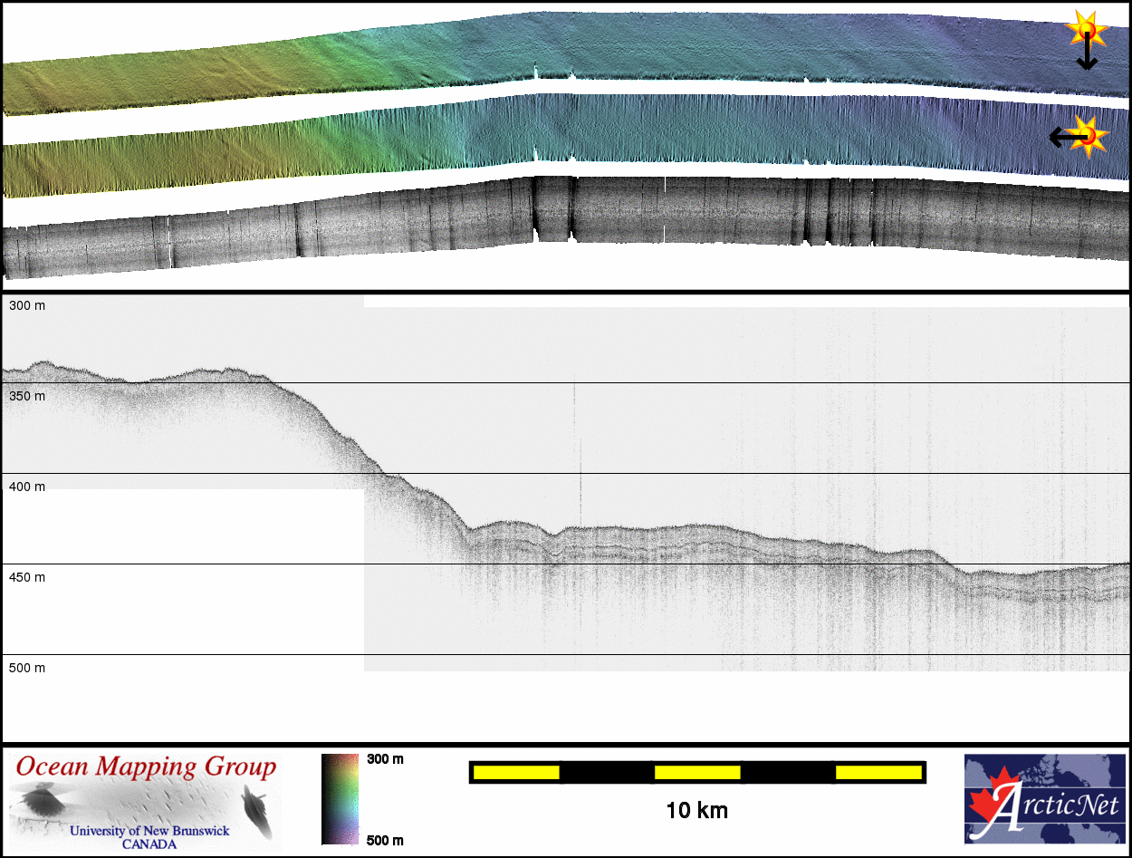The image size is (1132, 858).
Task: Select the 400 m depth label on profile
Action: [27, 487]
